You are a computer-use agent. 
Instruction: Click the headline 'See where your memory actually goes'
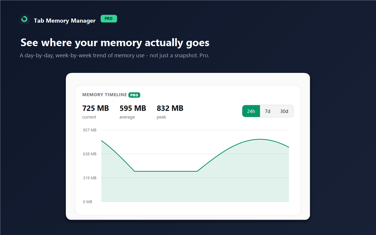pos(115,43)
